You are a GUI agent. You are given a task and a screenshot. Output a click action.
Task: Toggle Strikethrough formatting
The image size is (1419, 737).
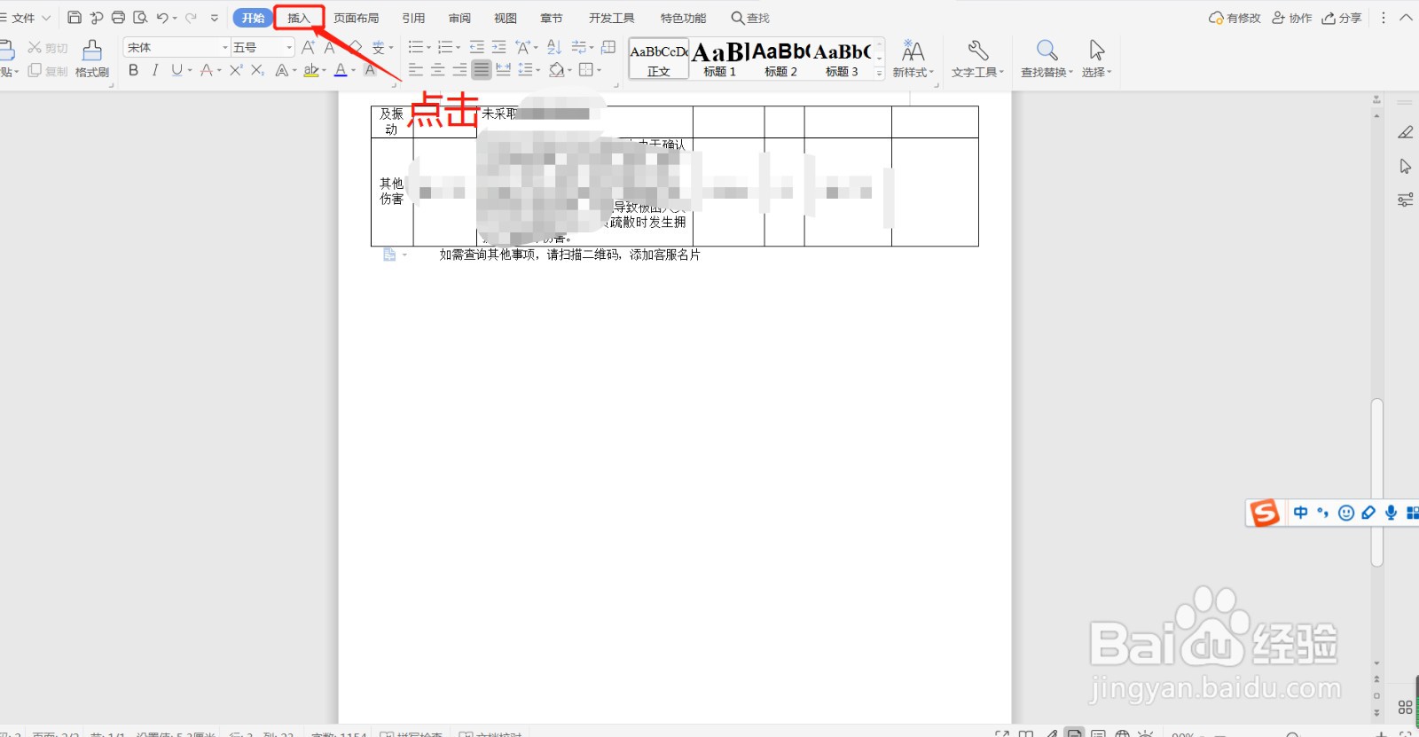[206, 70]
